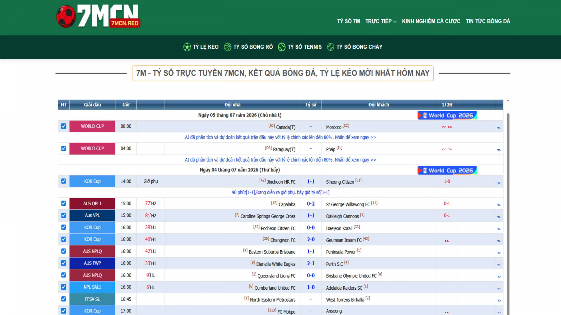Click the 0-2 score for Capalaba match
Screen dimensions: 561x315
(311, 204)
